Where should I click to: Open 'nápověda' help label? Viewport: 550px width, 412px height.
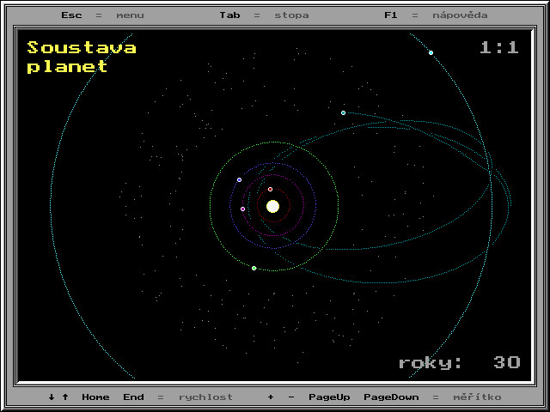[x=460, y=15]
